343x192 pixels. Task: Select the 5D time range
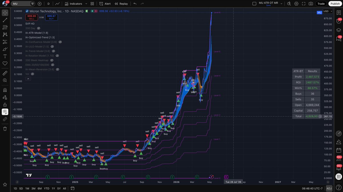tap(21, 188)
